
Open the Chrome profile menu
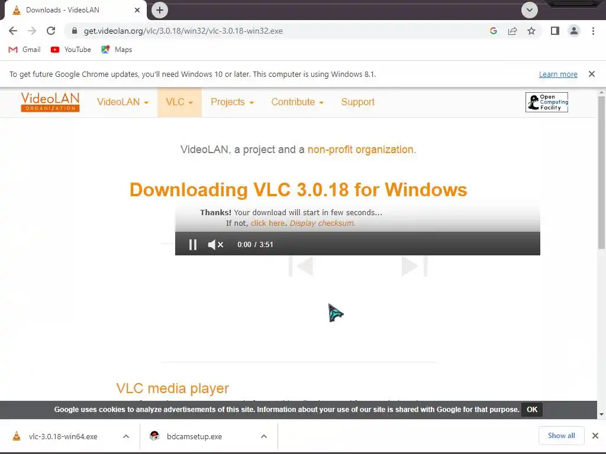coord(574,31)
